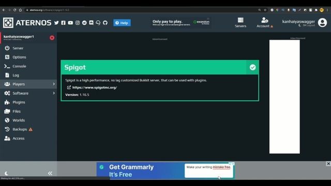Image resolution: width=331 pixels, height=186 pixels.
Task: Click the Spigot header title
Action: (x=75, y=67)
